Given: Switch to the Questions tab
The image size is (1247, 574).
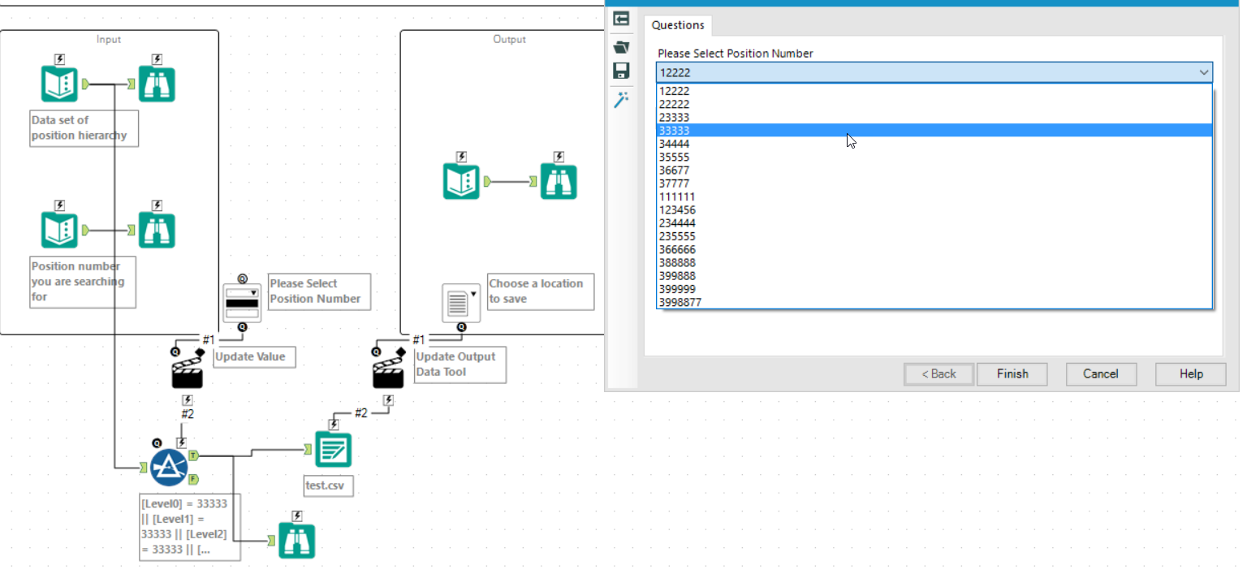Looking at the screenshot, I should coord(678,25).
